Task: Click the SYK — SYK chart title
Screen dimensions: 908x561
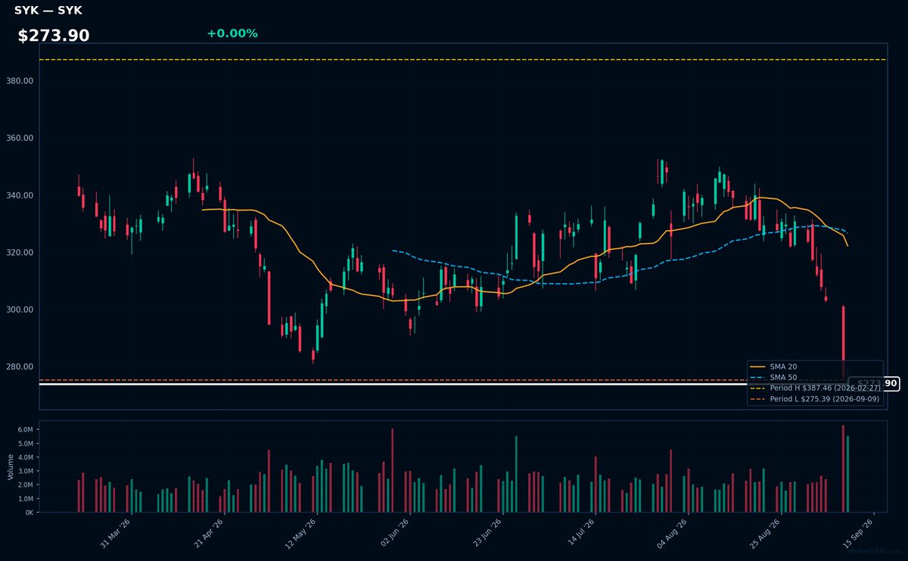Action: (48, 11)
